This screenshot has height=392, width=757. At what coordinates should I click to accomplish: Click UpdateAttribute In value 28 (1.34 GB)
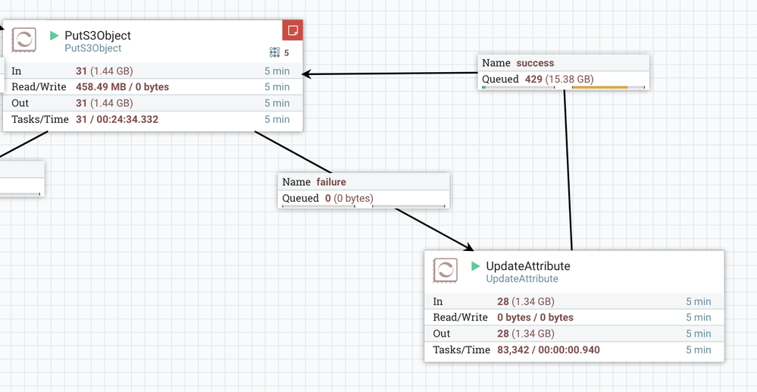click(526, 302)
